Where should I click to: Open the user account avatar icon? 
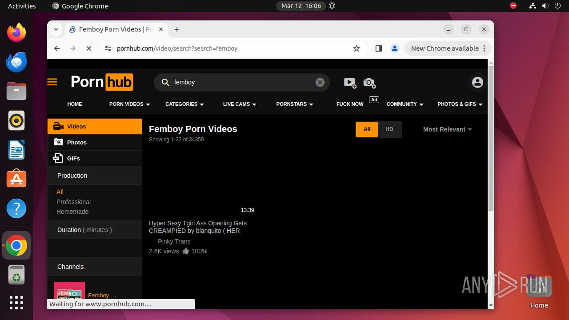click(477, 82)
